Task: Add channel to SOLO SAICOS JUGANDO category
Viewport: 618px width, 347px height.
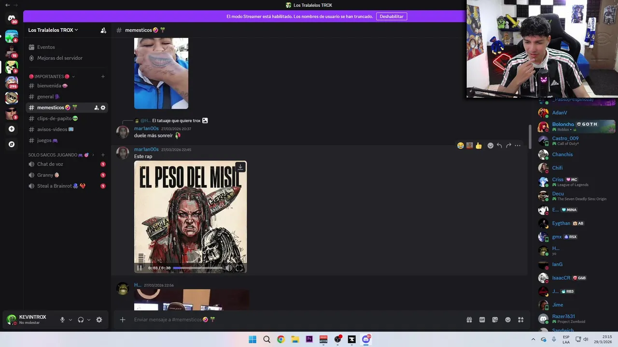Action: [103, 155]
